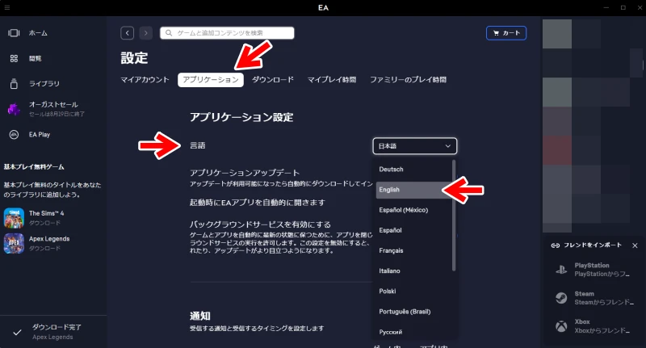
Task: Choose Polski from the language list
Action: [x=413, y=291]
